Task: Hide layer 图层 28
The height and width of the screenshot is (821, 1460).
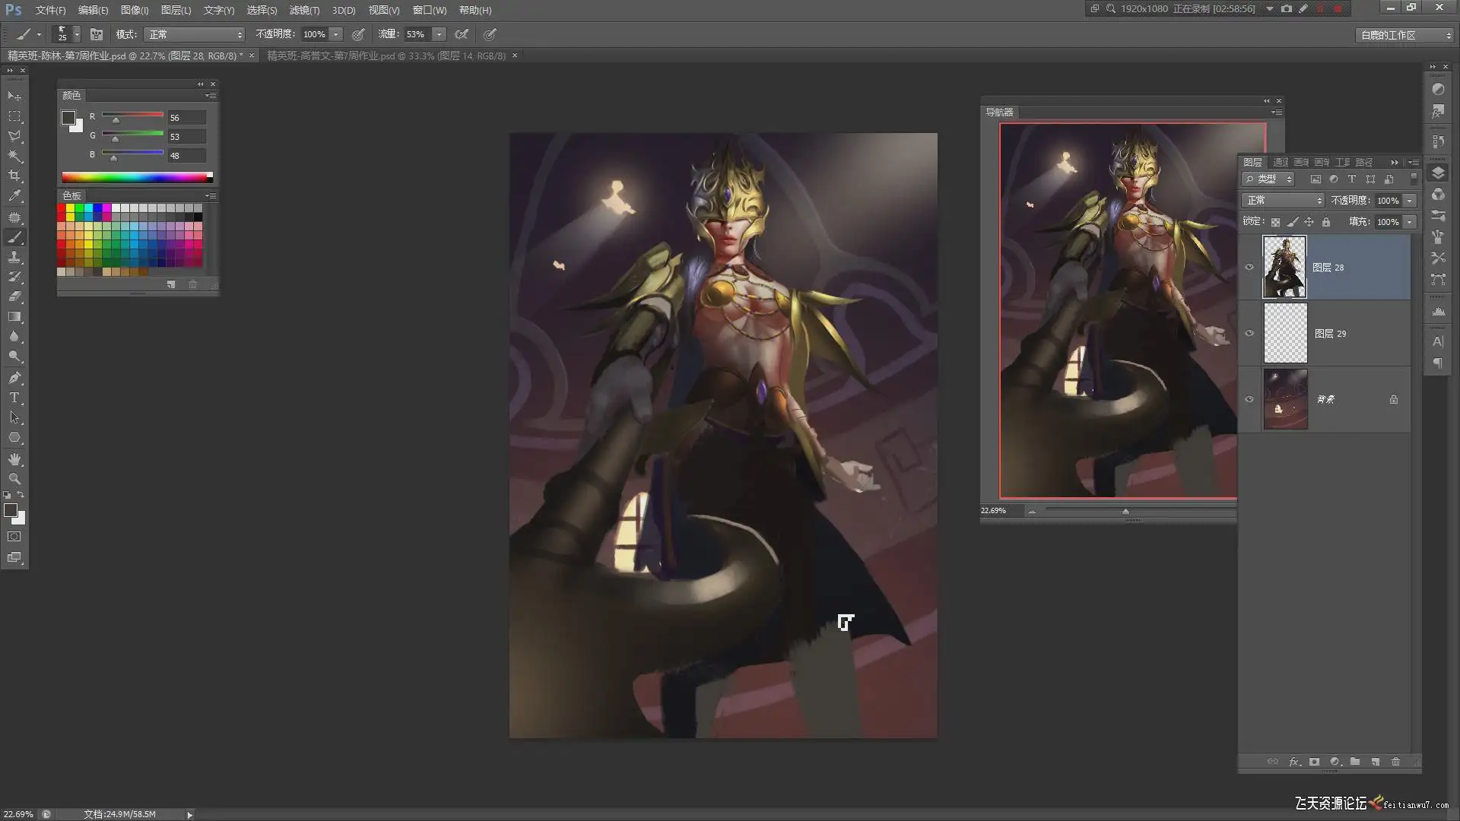Action: 1249,267
